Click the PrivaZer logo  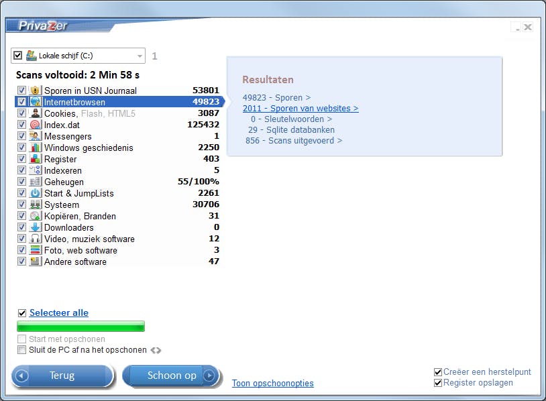43,25
